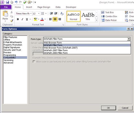Click the Save icon in quick access toolbar

[x=7, y=2]
